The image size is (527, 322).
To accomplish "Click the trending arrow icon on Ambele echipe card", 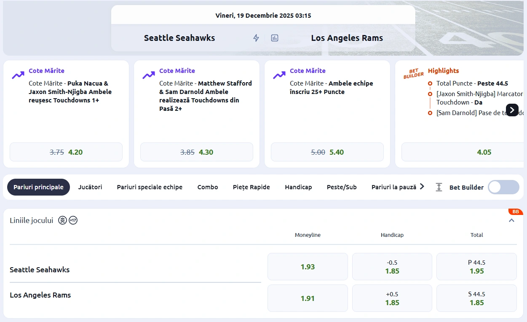I will pos(279,75).
